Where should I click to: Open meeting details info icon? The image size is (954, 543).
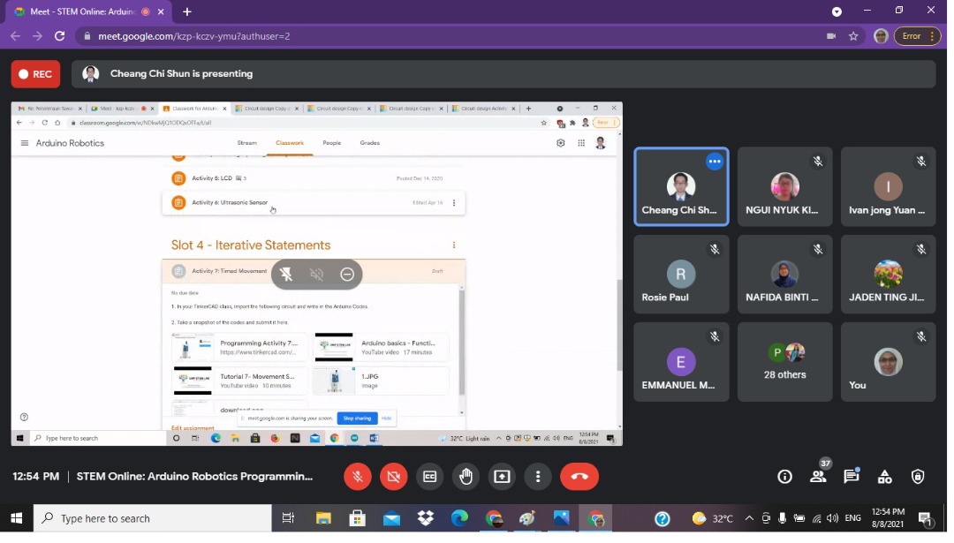[784, 477]
